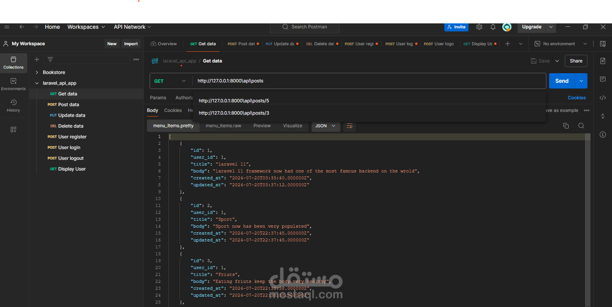
Task: Open the Documentation icon in right sidebar
Action: click(603, 61)
